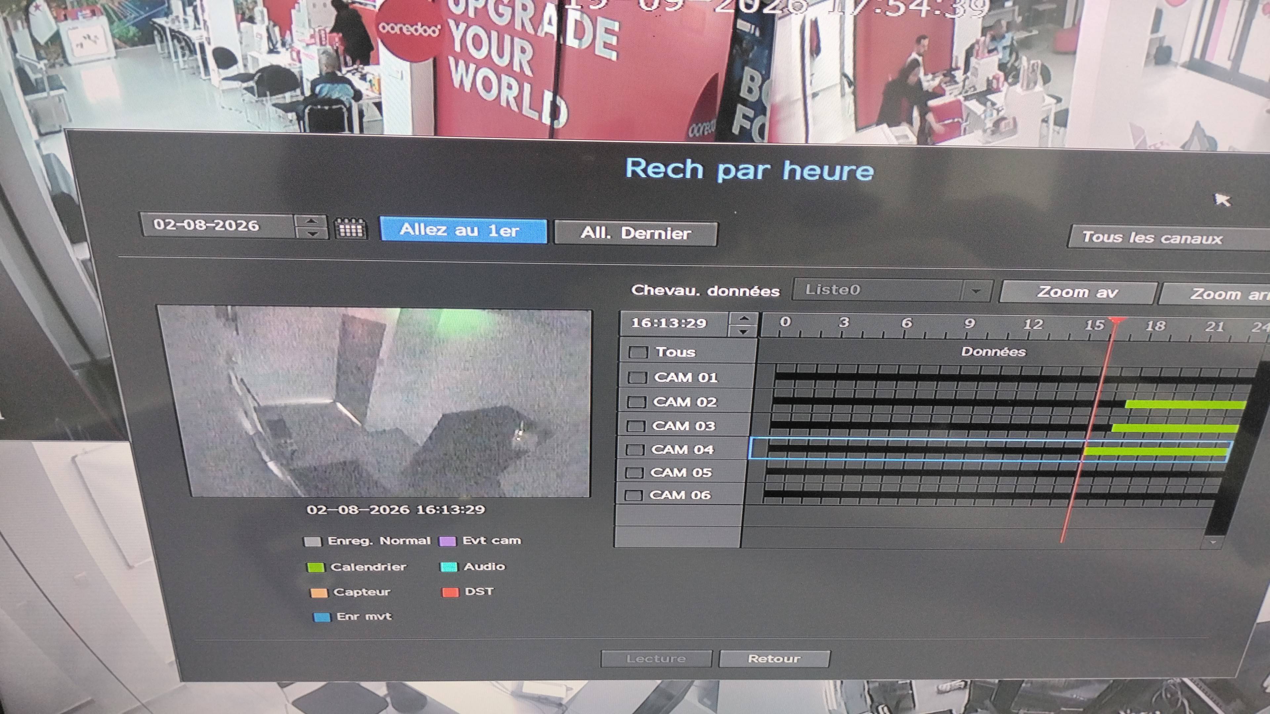The width and height of the screenshot is (1270, 714).
Task: Click the Audio cyan legend swatch
Action: point(449,567)
